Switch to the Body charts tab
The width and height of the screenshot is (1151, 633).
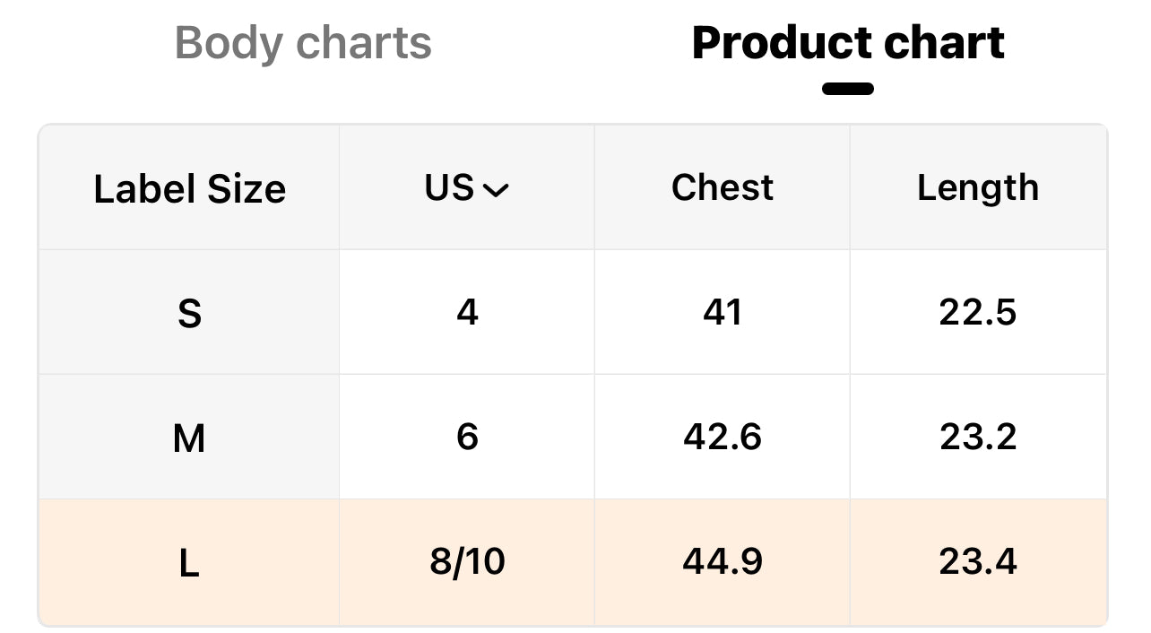point(303,43)
